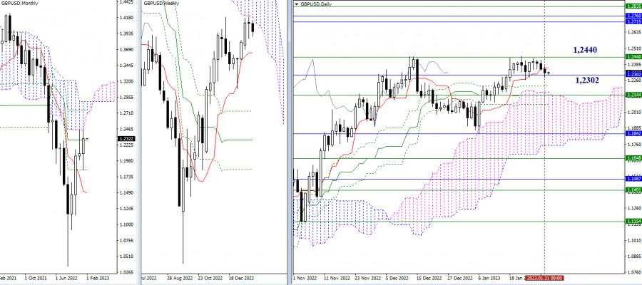
Task: Select the 1.2144 green price label
Action: [633, 95]
